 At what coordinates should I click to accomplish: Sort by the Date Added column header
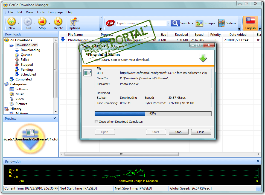tap(238, 35)
